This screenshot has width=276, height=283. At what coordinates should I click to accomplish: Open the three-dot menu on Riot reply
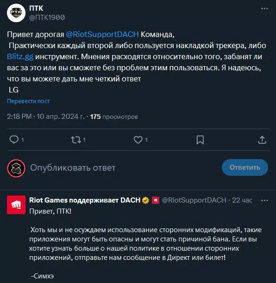(264, 200)
